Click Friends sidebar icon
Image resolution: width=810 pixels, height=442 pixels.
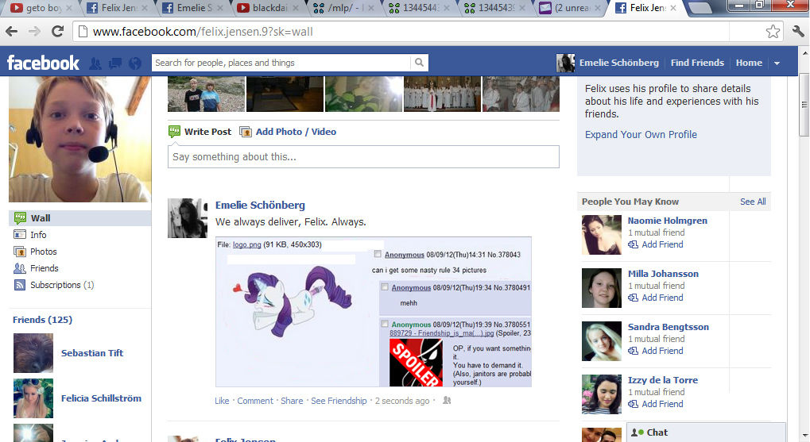pyautogui.click(x=20, y=268)
